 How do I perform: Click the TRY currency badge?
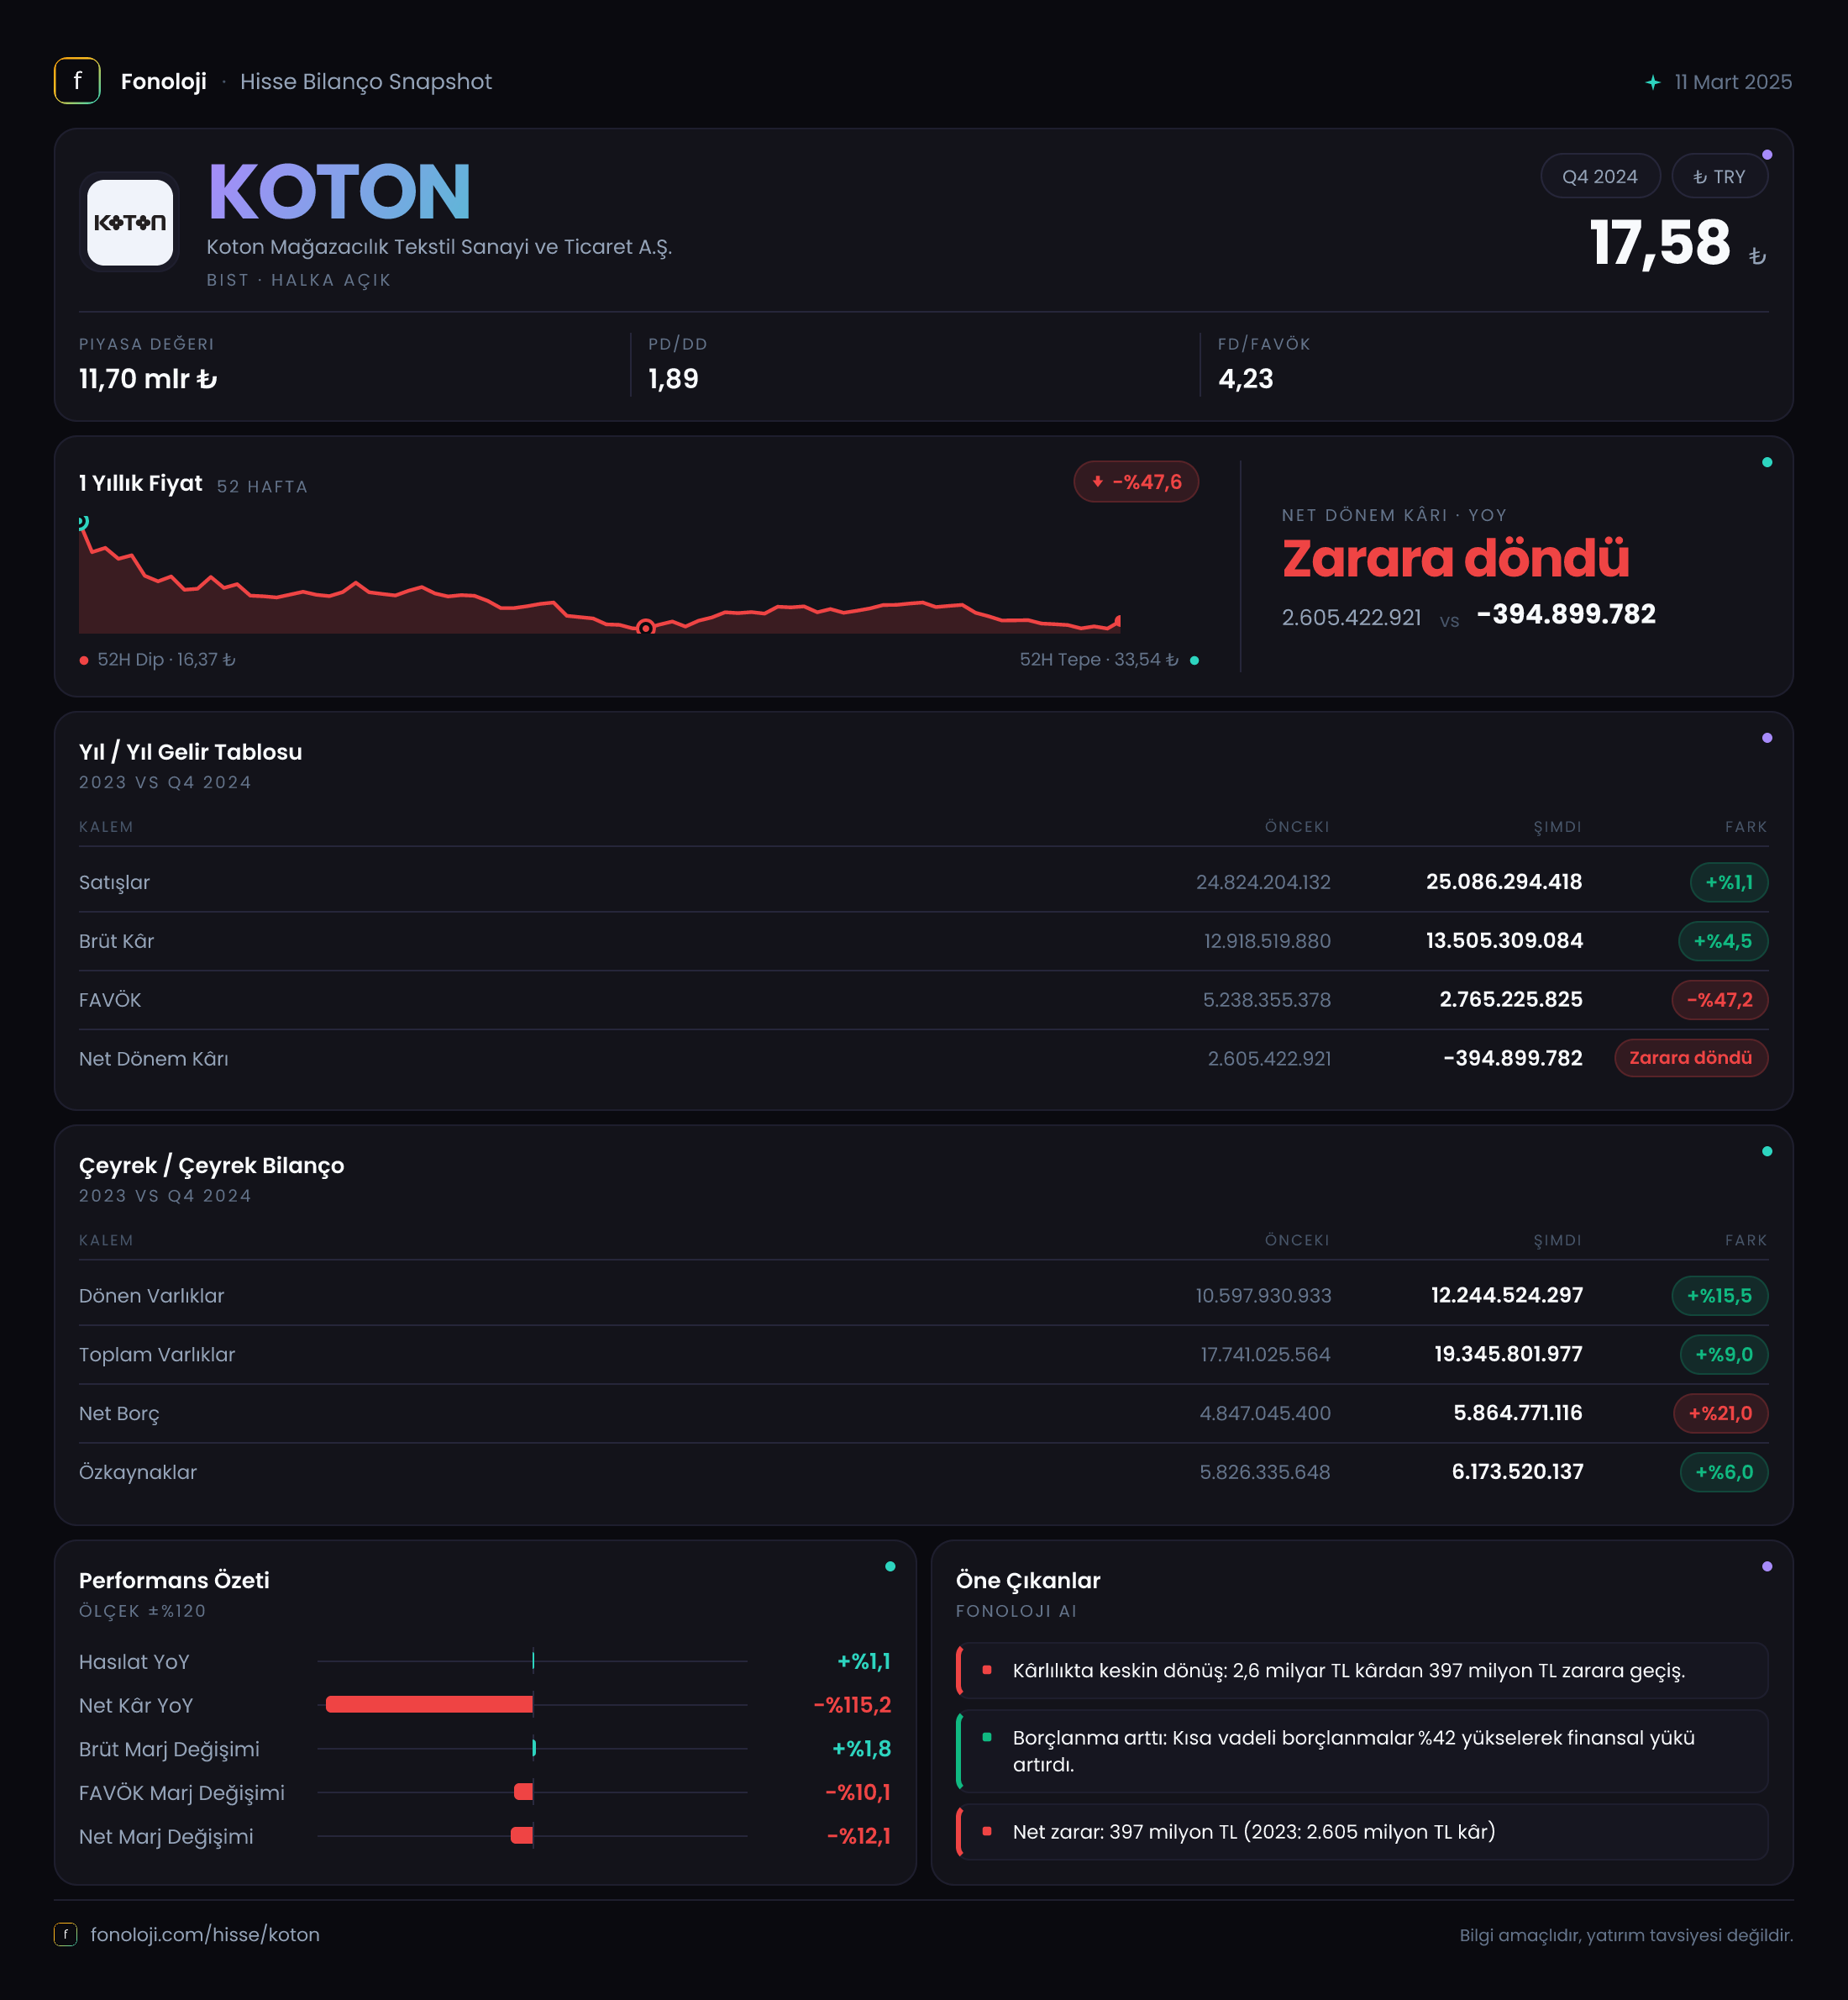[1719, 176]
